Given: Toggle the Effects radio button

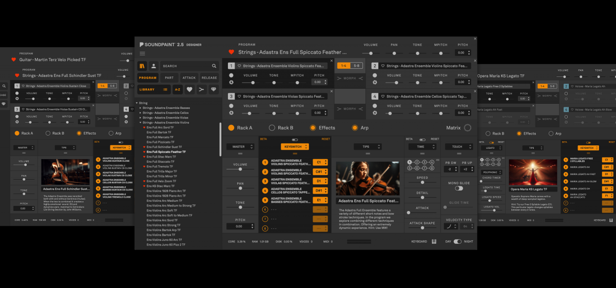Looking at the screenshot, I should point(313,128).
